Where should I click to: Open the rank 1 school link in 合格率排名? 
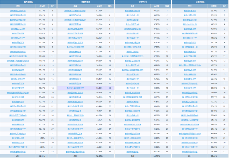[133, 11]
